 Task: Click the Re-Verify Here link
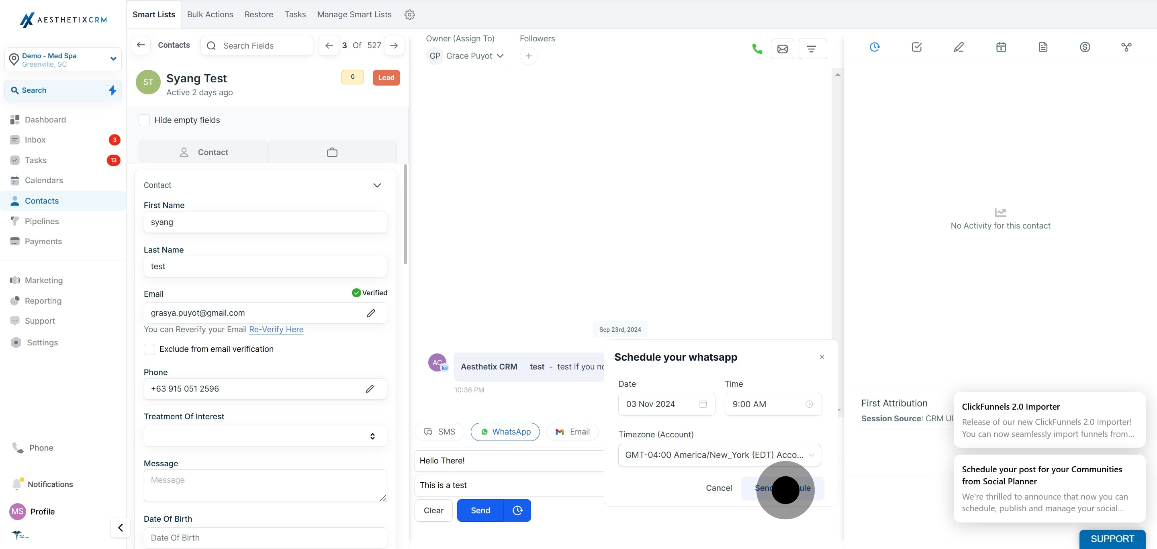tap(276, 329)
